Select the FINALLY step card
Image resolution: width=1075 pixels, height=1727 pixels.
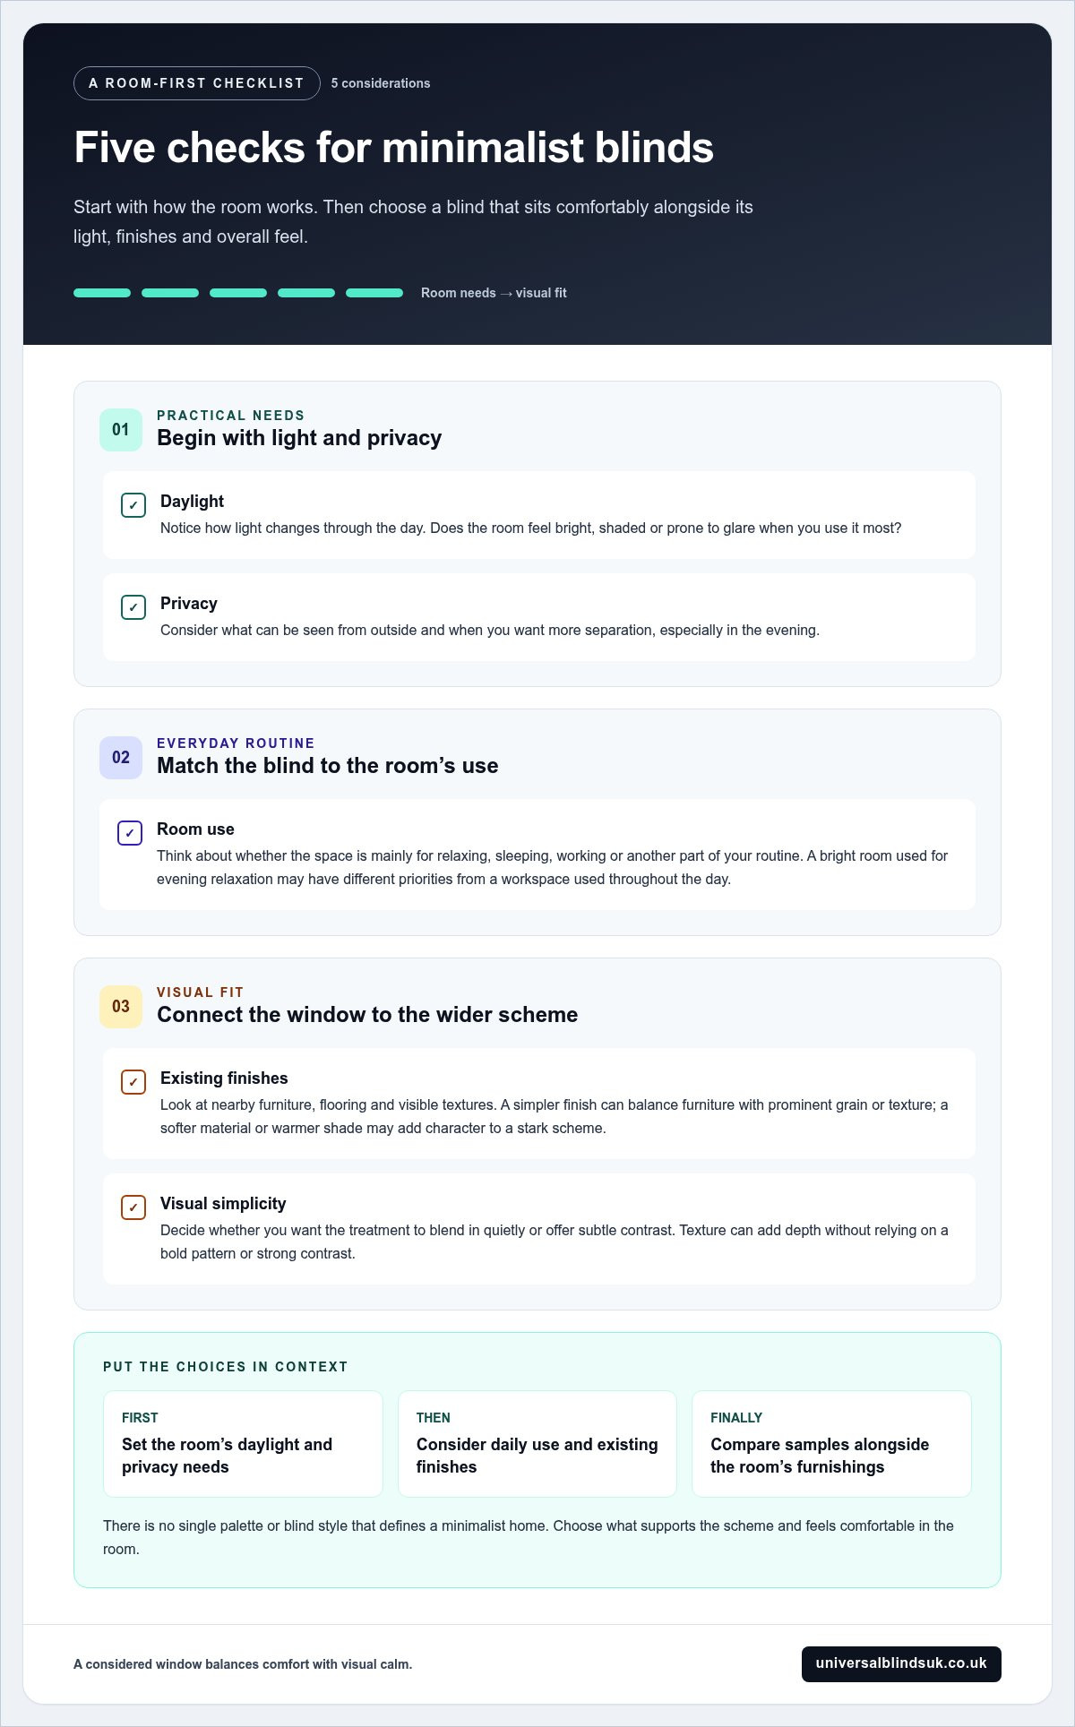click(x=831, y=1443)
